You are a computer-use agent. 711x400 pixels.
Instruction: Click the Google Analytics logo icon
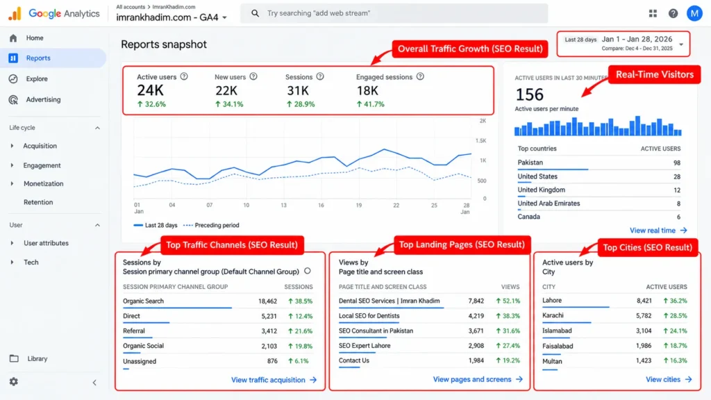(x=15, y=14)
